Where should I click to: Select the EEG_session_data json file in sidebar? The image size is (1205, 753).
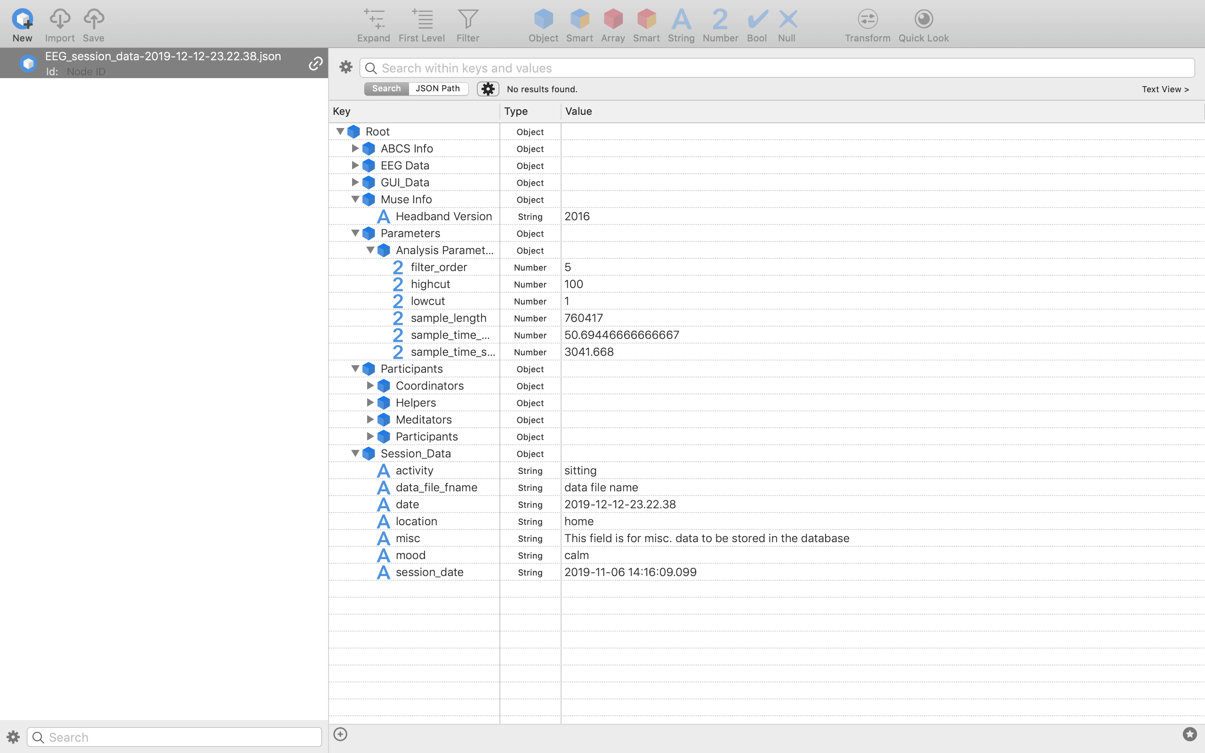(x=164, y=63)
